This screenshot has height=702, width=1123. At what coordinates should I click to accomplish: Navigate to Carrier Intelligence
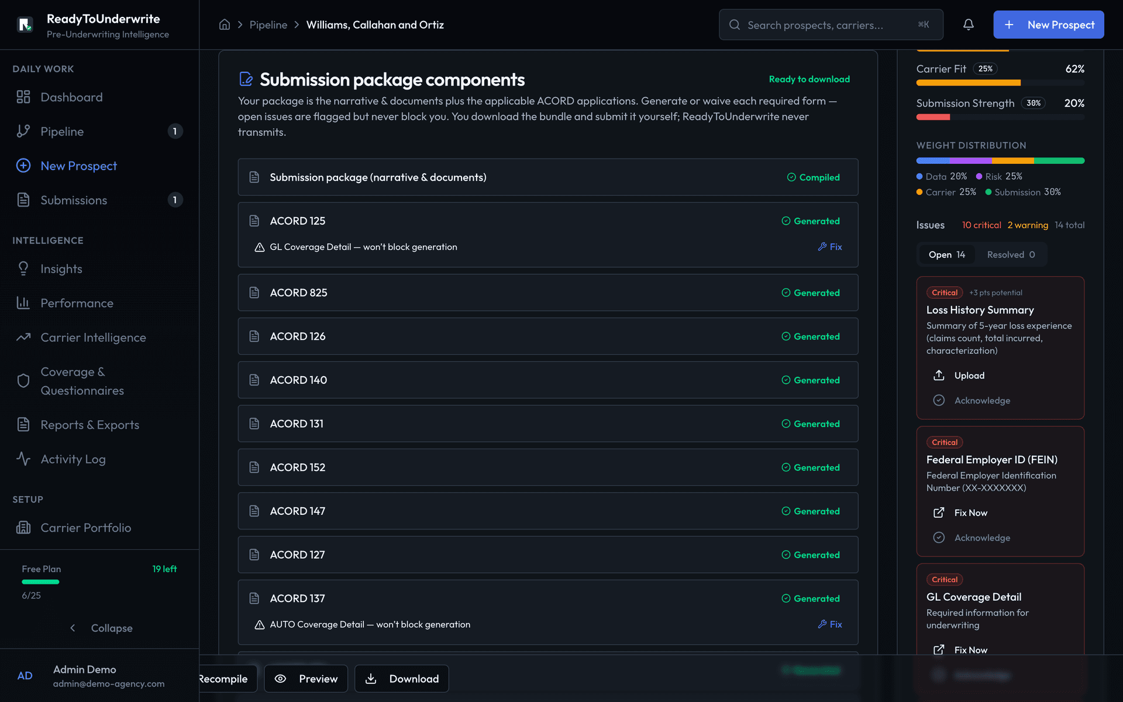click(99, 338)
